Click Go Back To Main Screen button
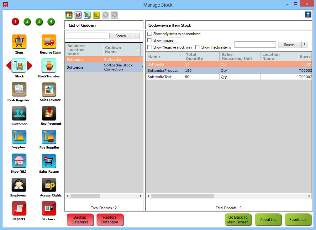This screenshot has width=316, height=230. pyautogui.click(x=238, y=220)
